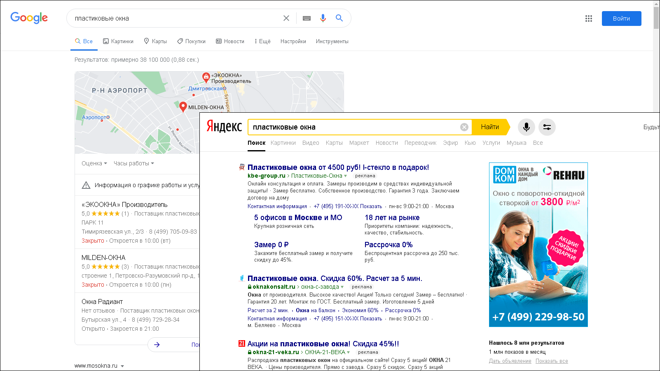Viewport: 660px width, 371px height.
Task: Switch to Yandex Карты tab
Action: (x=334, y=143)
